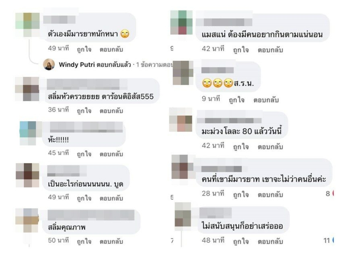This screenshot has width=347, height=257.
Task: Reply to 'ไม่สนับสนุนก็อย่าเสร่อ' comment
Action: (x=270, y=241)
